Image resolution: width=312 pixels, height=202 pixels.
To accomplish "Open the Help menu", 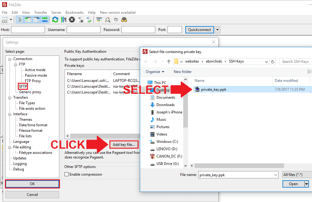I will click(92, 13).
